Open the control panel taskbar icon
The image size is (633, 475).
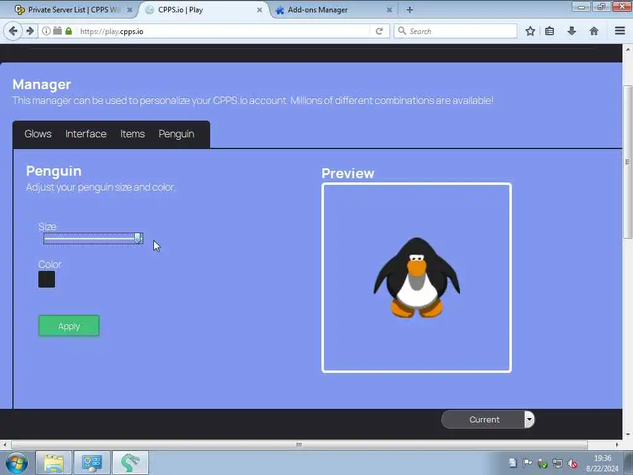92,463
